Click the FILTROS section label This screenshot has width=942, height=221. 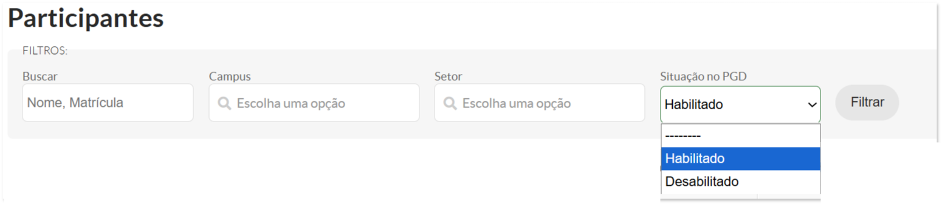[45, 51]
